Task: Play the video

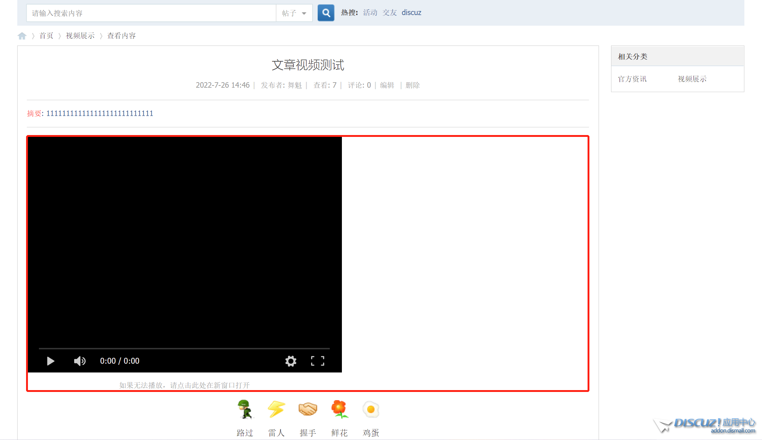Action: pos(51,361)
